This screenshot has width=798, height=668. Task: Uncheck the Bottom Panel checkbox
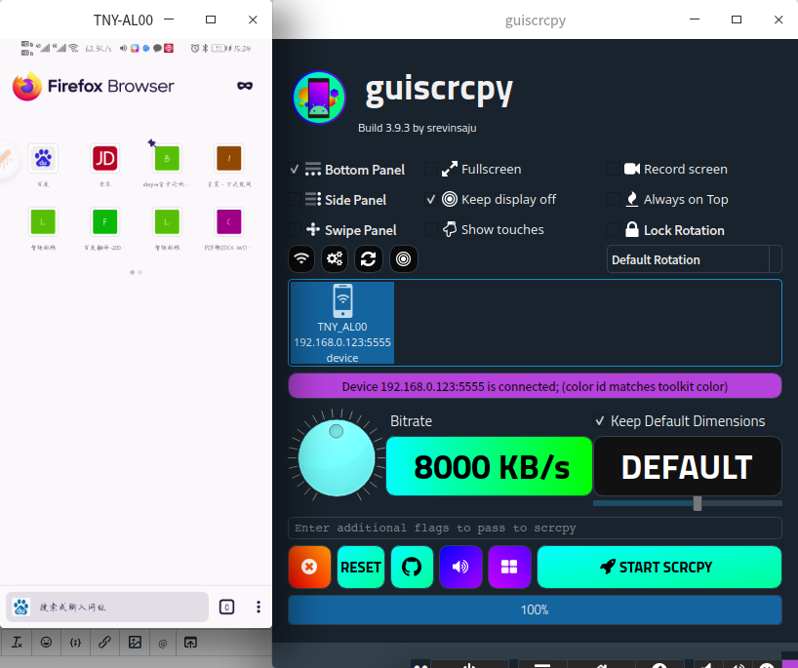pyautogui.click(x=295, y=170)
